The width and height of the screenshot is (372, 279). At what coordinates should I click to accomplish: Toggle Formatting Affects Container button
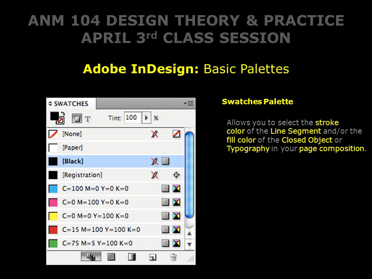click(x=77, y=118)
